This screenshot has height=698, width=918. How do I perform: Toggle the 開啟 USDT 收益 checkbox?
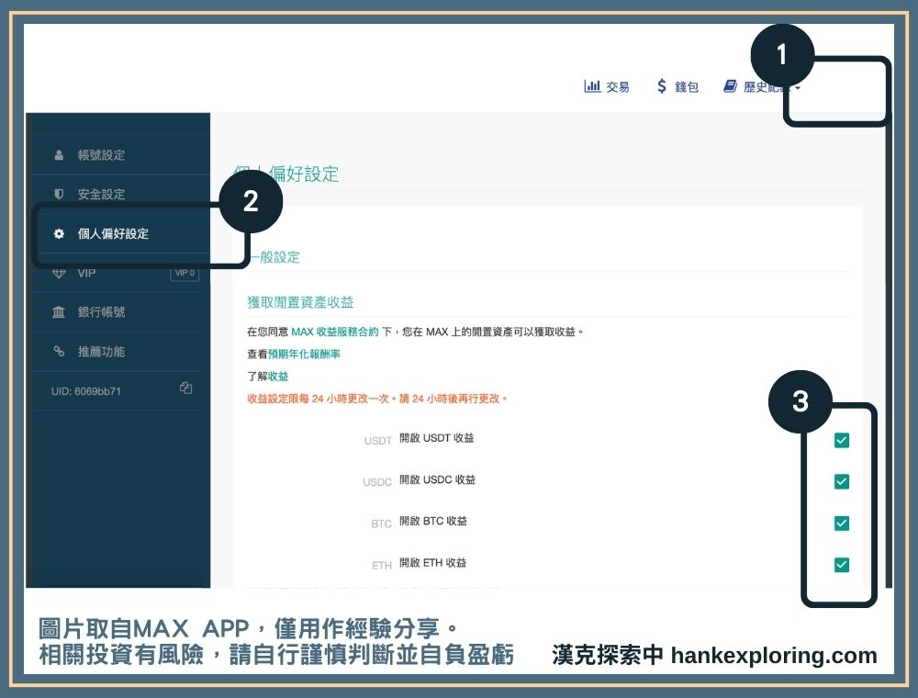click(x=841, y=441)
